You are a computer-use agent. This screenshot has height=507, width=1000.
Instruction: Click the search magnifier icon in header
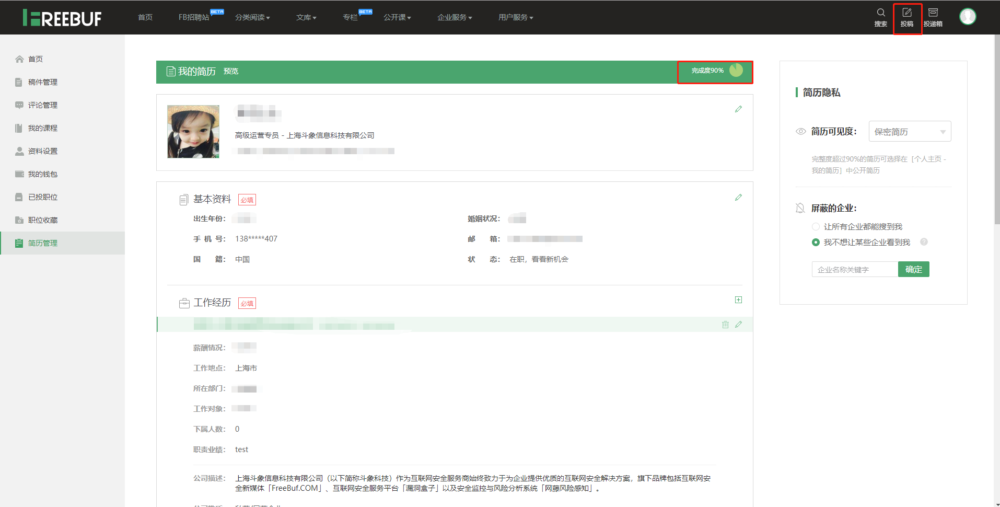pos(881,13)
